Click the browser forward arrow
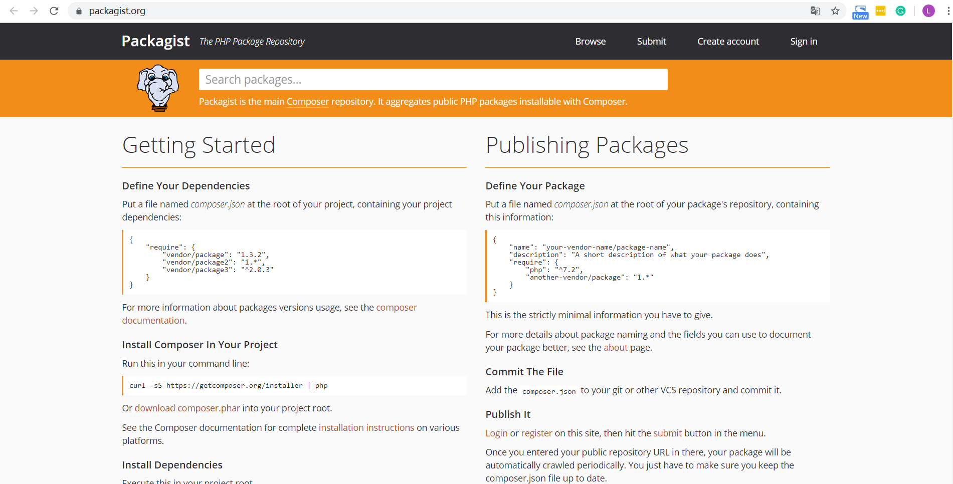 click(x=34, y=11)
